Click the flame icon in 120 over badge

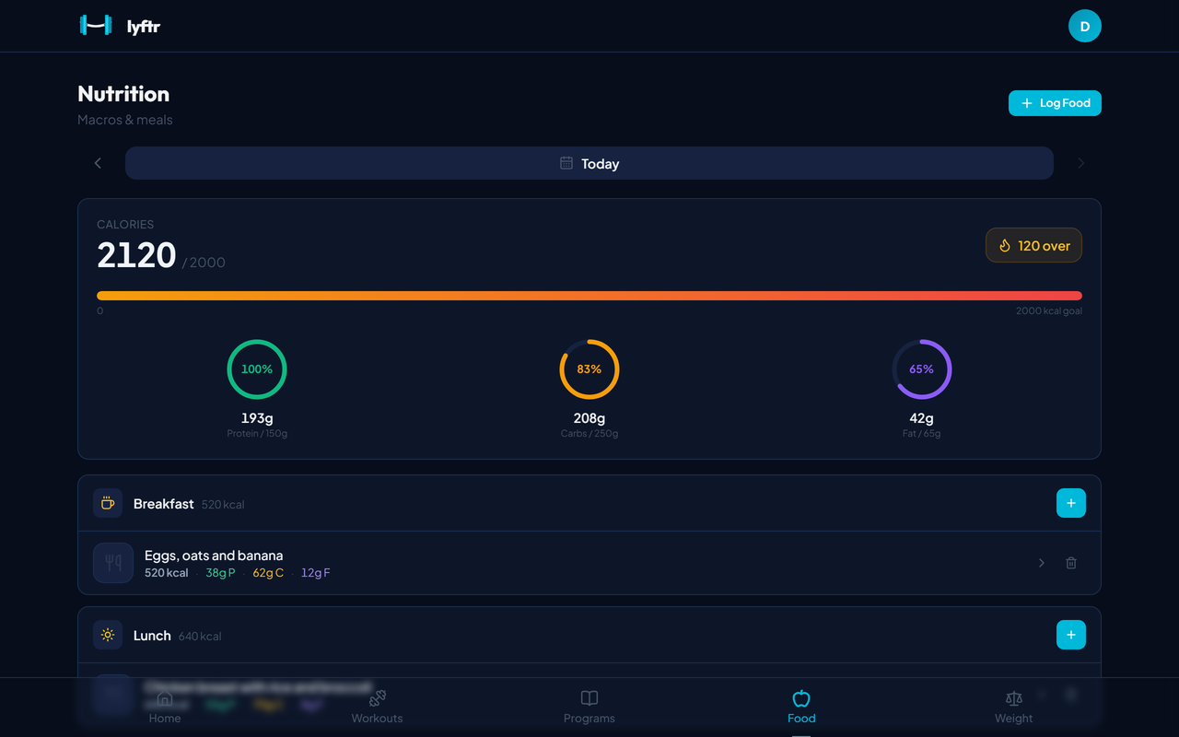click(1005, 246)
